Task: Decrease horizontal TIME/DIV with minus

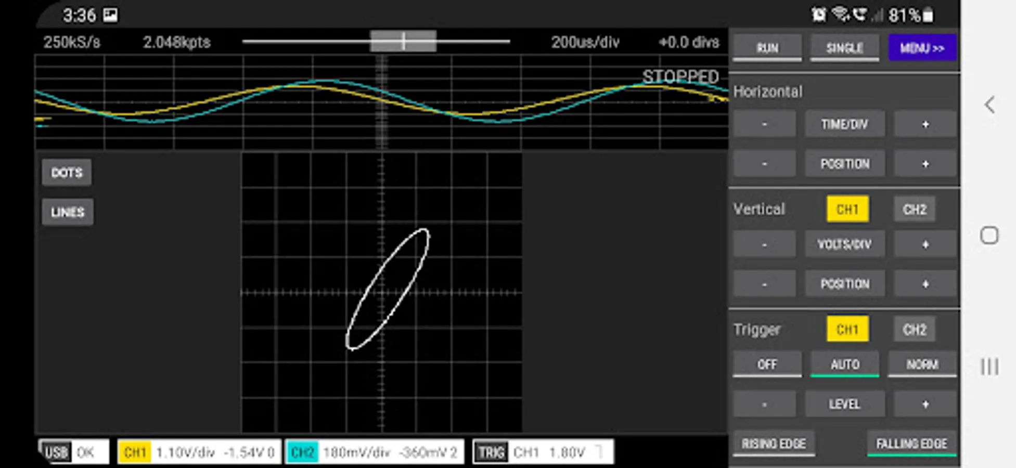Action: (764, 124)
